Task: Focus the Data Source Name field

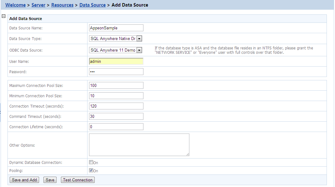Action: click(116, 28)
